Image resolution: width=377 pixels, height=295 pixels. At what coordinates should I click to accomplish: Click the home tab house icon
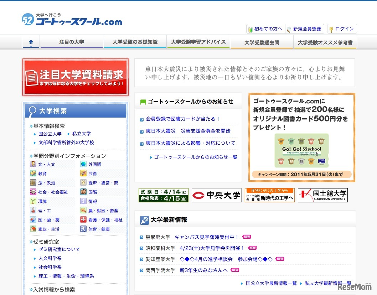click(x=31, y=42)
